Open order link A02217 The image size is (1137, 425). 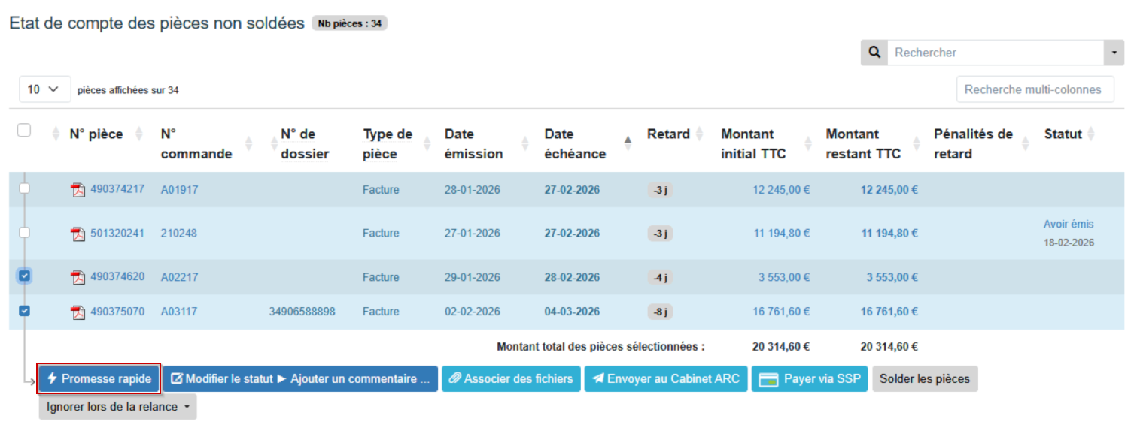(179, 277)
